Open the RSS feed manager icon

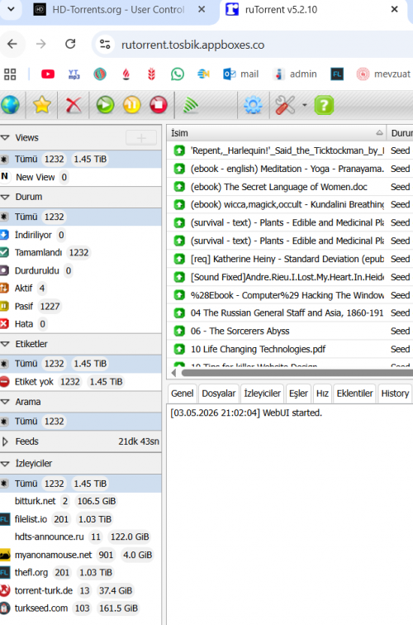tap(190, 105)
